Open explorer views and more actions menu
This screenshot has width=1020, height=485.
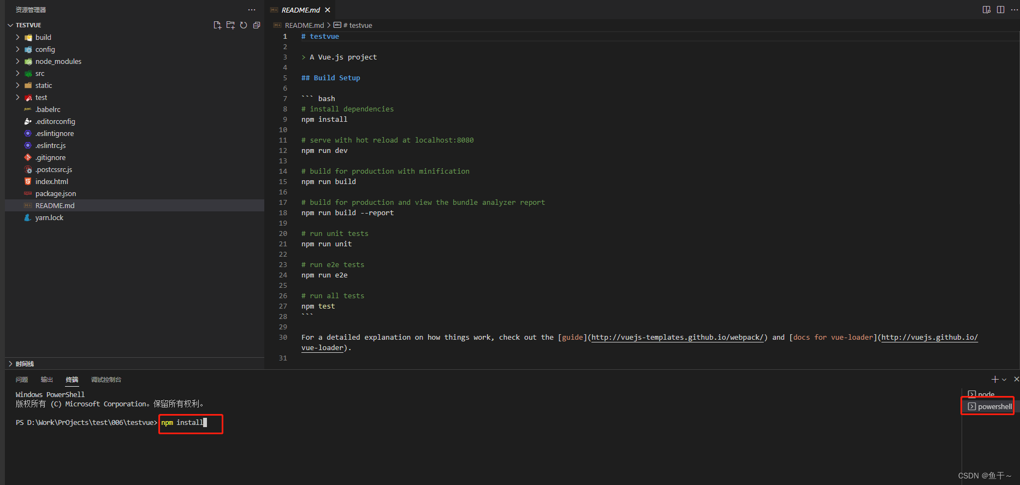click(252, 10)
